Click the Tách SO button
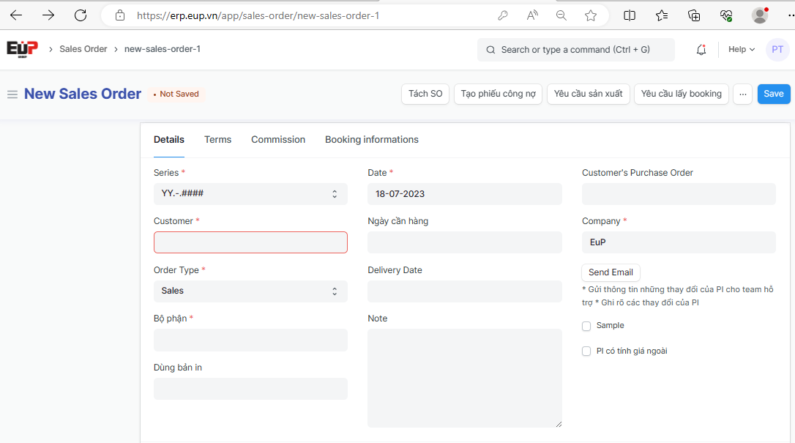Viewport: 795px width, 443px height. 425,94
